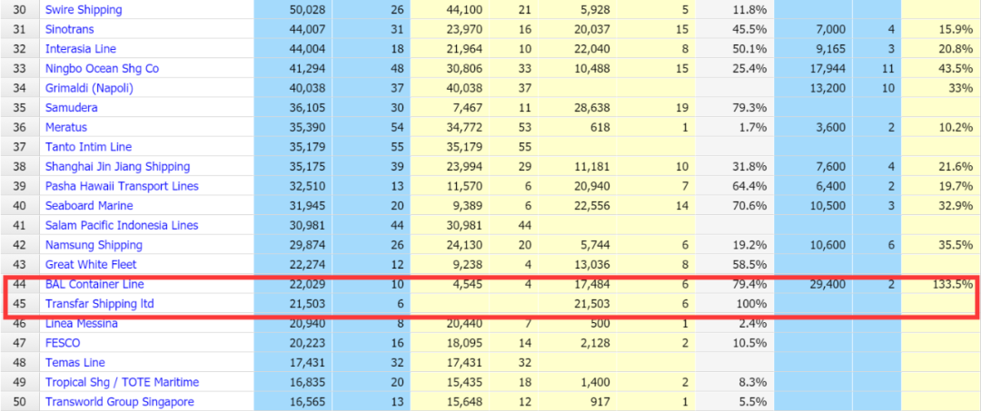Viewport: 981px width, 411px height.
Task: Select BAL Container Line's 133.5% orderbook cell
Action: (x=954, y=284)
